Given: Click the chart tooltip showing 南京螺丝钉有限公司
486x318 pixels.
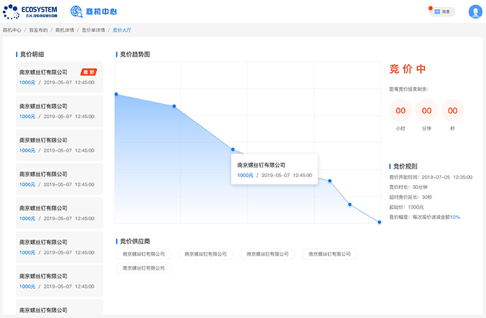Looking at the screenshot, I should pos(275,169).
